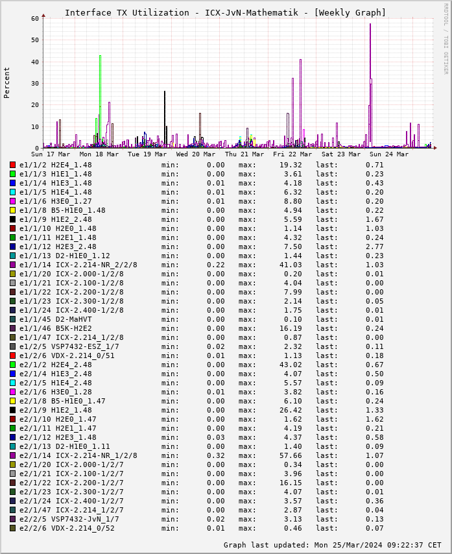Select the black swatch beside e1/1/9 H1E2_2.48

click(12, 219)
